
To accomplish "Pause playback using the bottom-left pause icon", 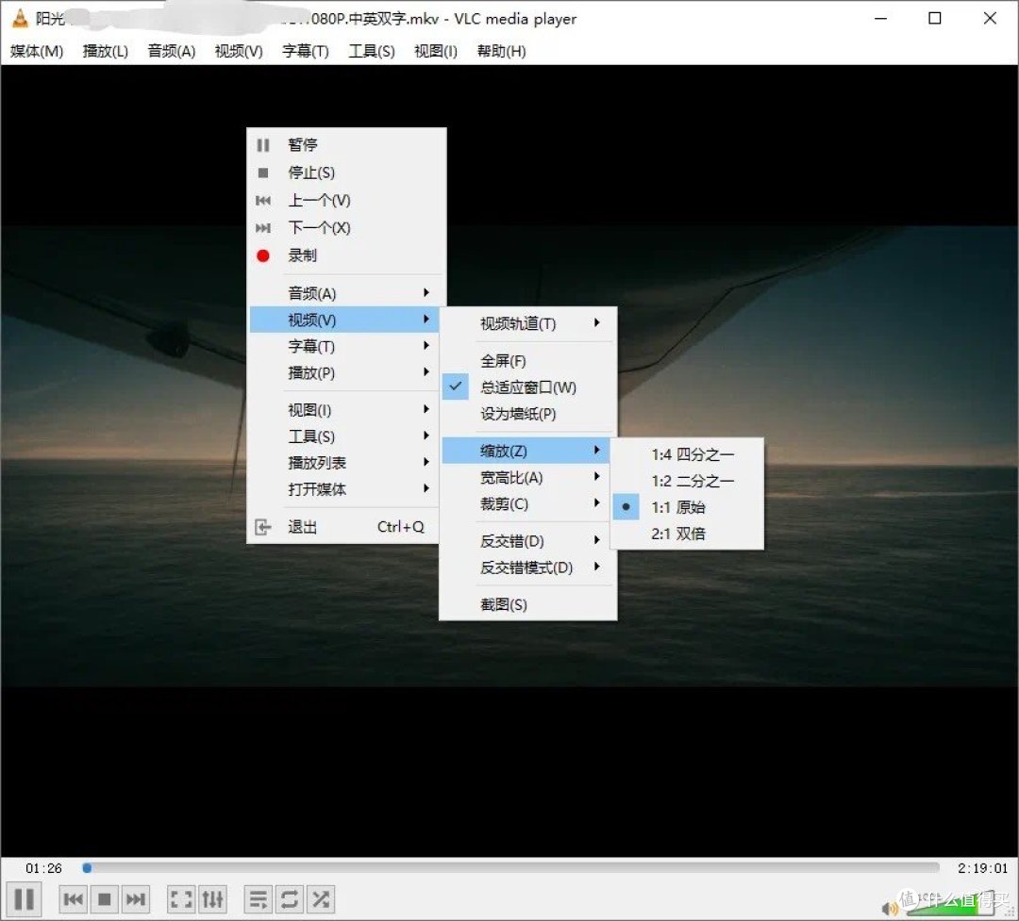I will pyautogui.click(x=25, y=898).
